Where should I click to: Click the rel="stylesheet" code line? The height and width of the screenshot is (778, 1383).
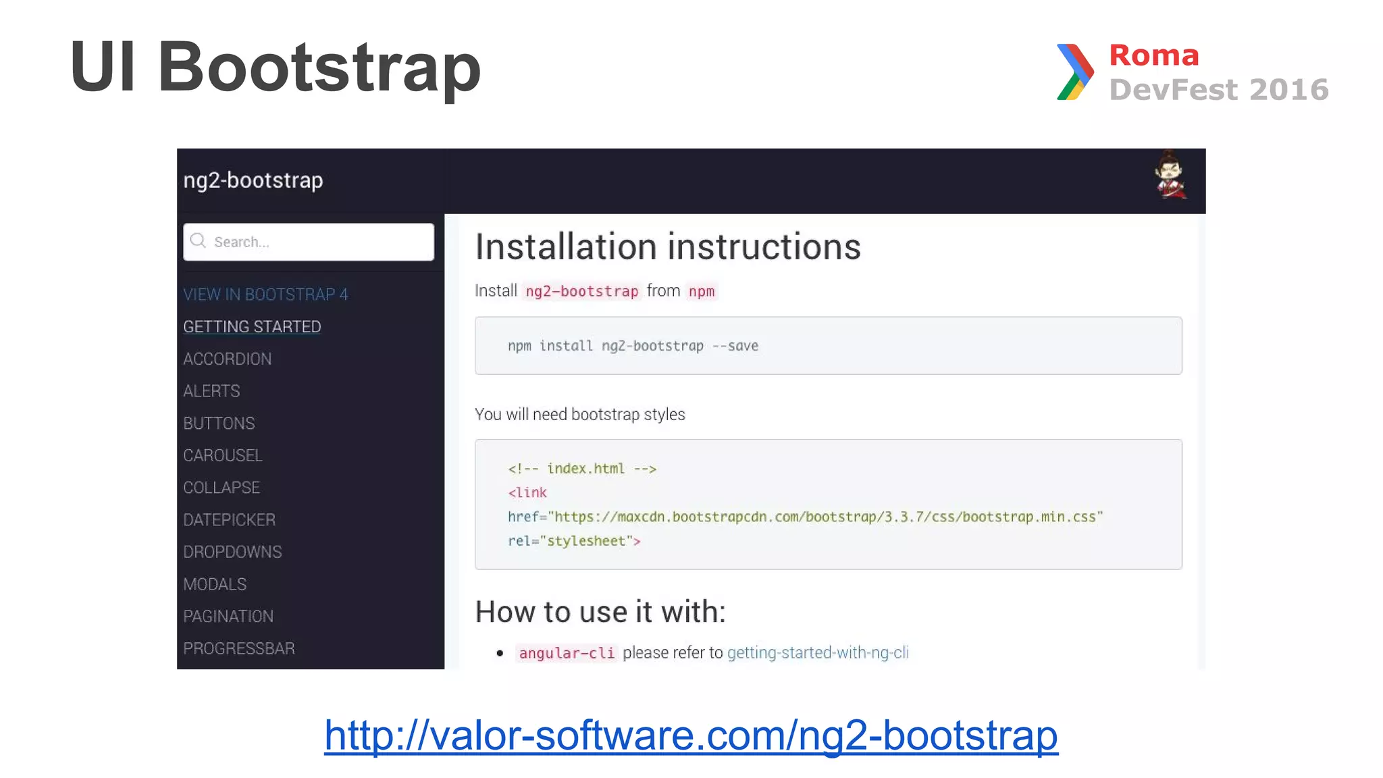[574, 541]
